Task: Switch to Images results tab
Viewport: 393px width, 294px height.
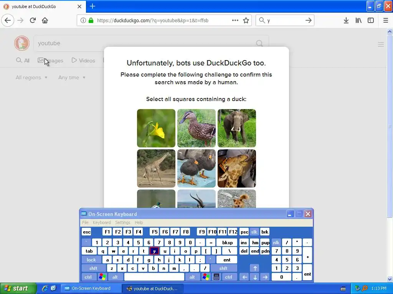Action: tap(50, 60)
